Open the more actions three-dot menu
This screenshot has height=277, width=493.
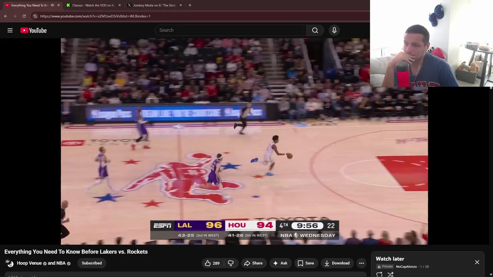pyautogui.click(x=361, y=263)
